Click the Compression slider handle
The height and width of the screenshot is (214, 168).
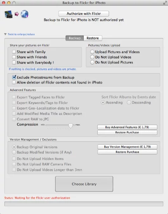[x=71, y=125]
